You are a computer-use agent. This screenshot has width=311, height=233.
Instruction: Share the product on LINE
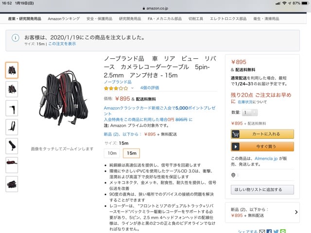pyautogui.click(x=283, y=231)
